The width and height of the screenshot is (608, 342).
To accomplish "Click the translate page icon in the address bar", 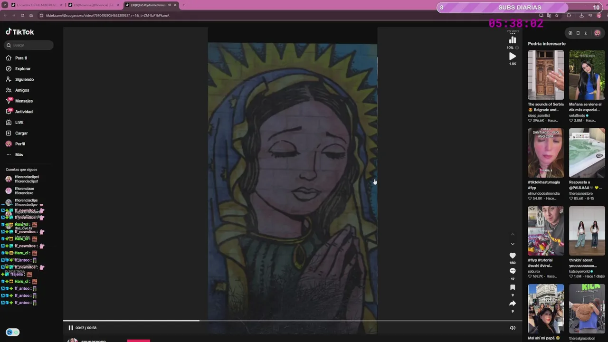I will pyautogui.click(x=549, y=15).
